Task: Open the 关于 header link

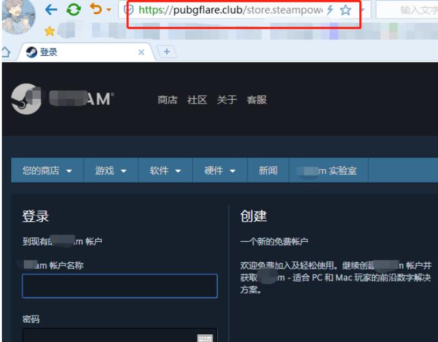Action: click(x=227, y=100)
